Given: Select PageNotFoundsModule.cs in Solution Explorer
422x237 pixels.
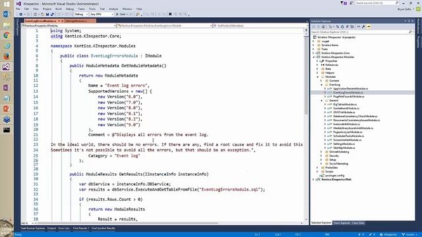Looking at the screenshot, I should 349,97.
